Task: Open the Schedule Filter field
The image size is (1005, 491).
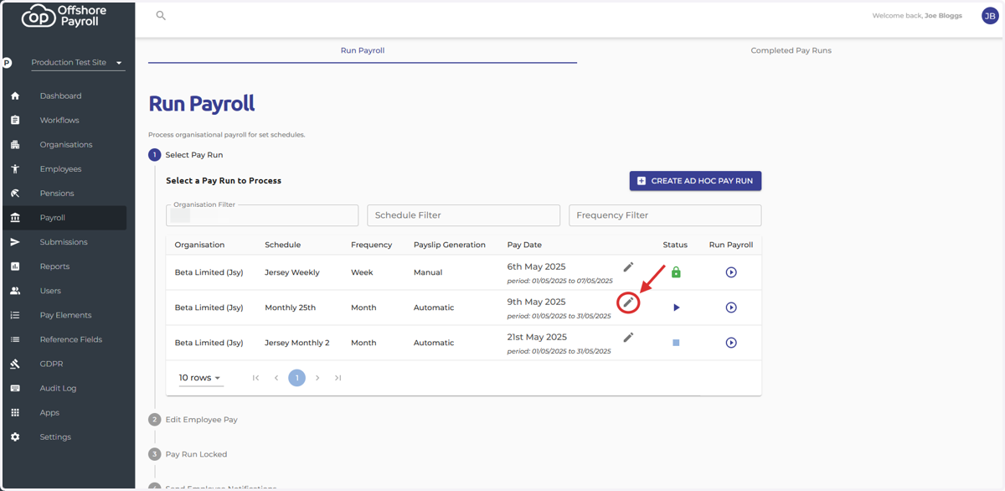Action: 463,215
